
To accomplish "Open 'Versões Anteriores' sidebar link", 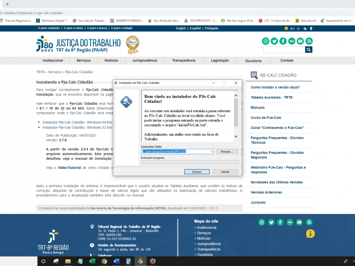I will (x=266, y=192).
